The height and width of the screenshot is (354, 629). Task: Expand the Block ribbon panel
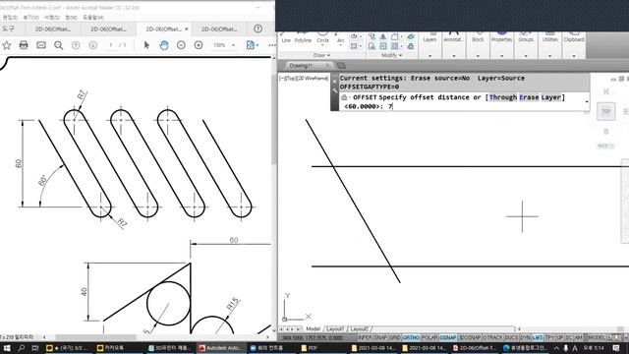pyautogui.click(x=478, y=56)
